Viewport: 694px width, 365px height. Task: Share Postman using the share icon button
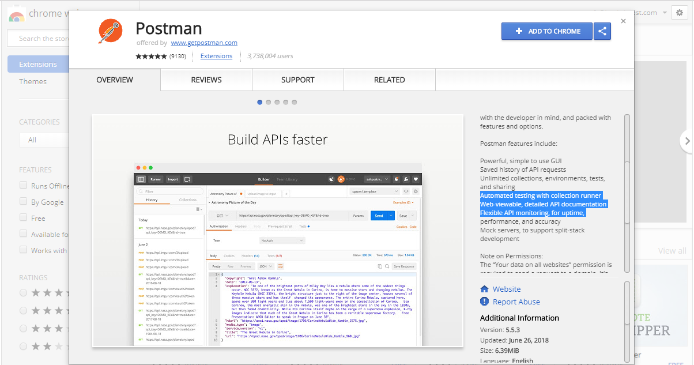[x=602, y=31]
